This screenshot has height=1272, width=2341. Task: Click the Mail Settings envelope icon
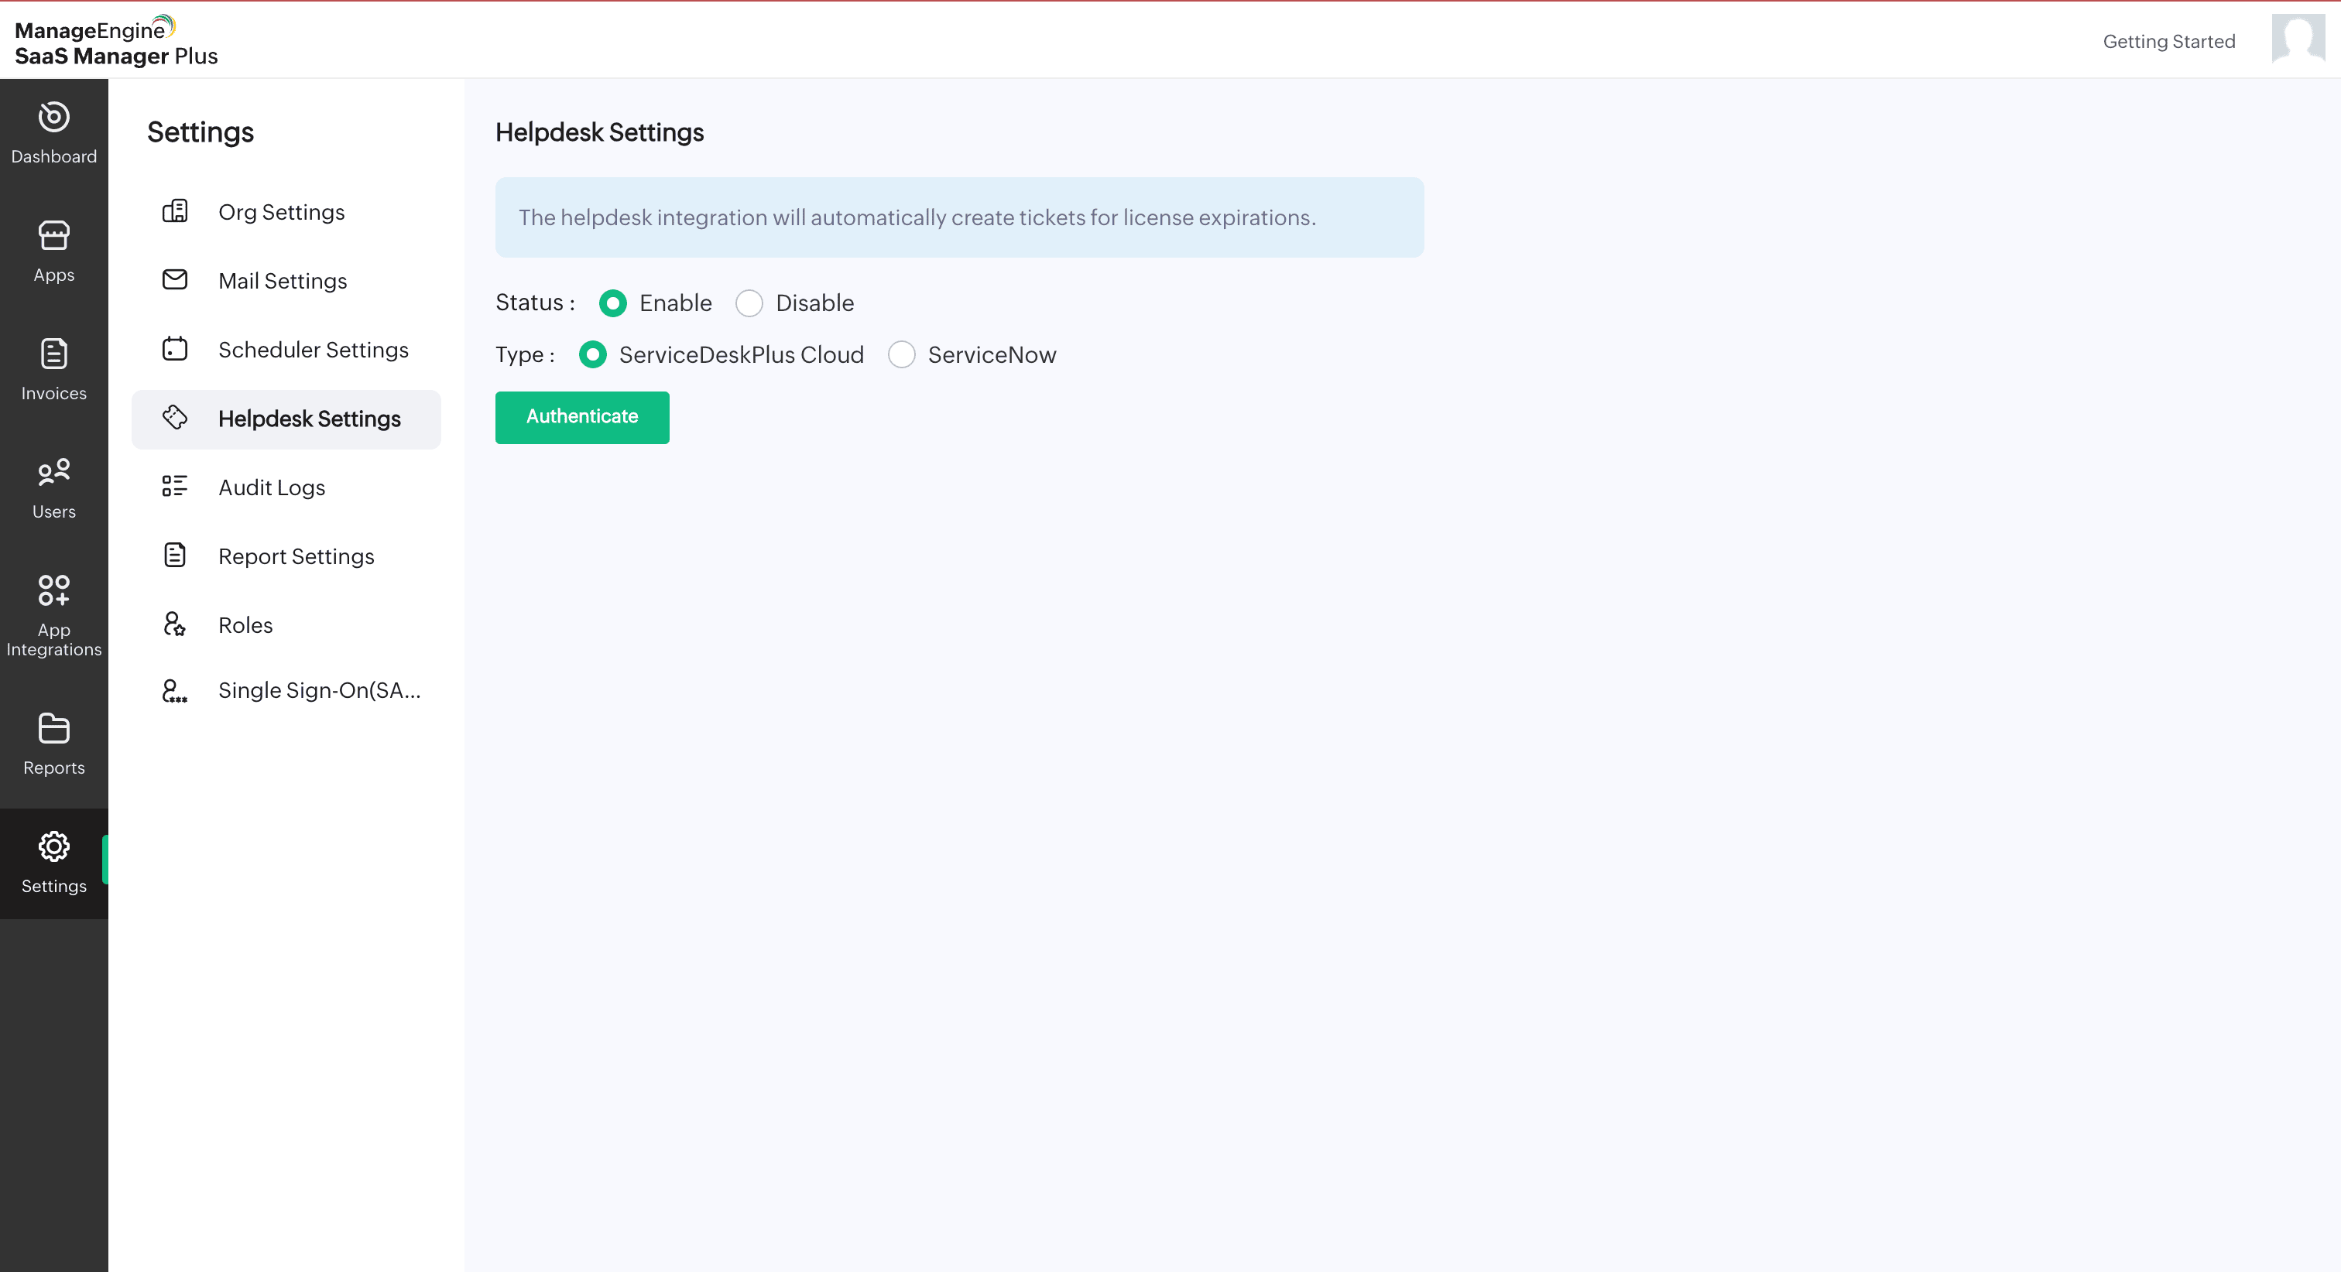174,280
